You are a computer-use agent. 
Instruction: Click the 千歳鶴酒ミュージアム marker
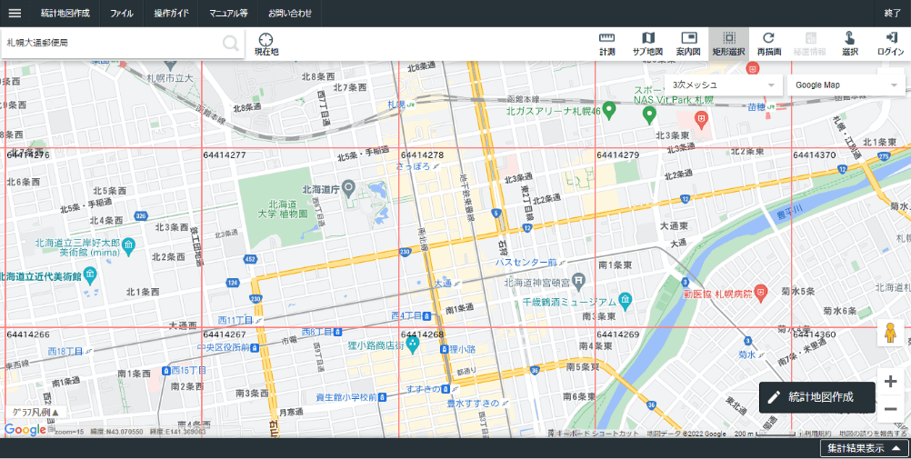coord(626,300)
